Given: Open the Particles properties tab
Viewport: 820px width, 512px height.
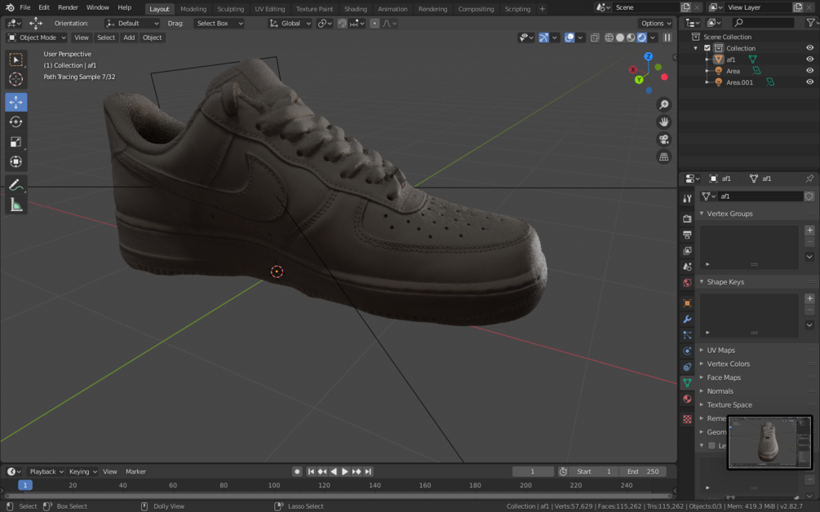Looking at the screenshot, I should click(x=687, y=335).
